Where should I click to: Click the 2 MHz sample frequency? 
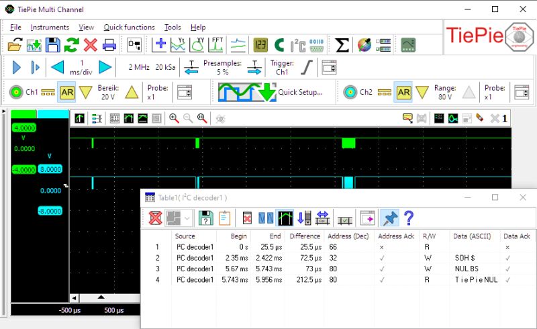coord(139,67)
